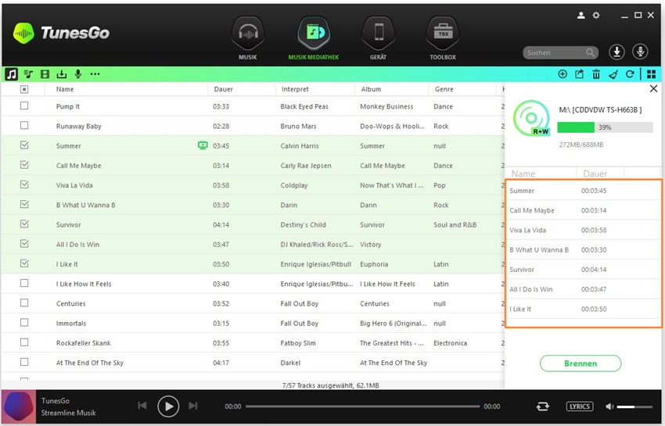The image size is (665, 426).
Task: Open the Gerät tab
Action: tap(379, 38)
